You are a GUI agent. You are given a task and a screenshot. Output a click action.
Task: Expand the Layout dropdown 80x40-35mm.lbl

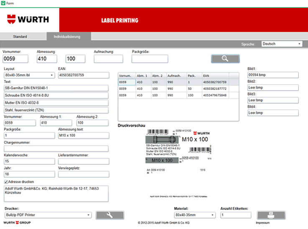coord(29,75)
